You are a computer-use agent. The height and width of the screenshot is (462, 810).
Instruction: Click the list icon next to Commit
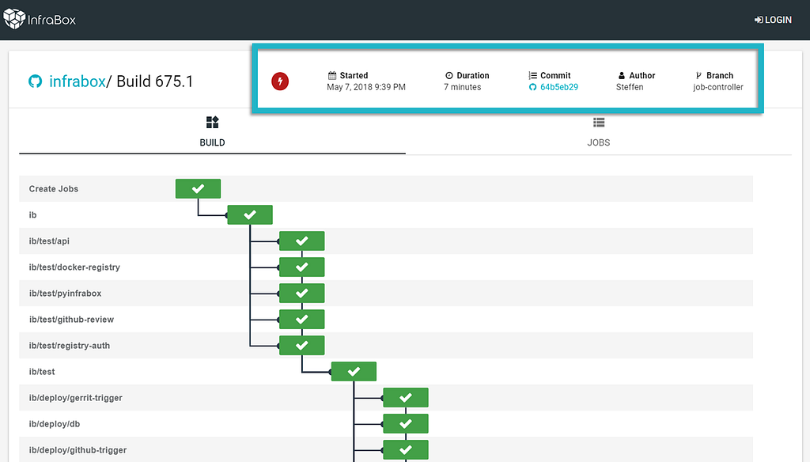pos(532,75)
